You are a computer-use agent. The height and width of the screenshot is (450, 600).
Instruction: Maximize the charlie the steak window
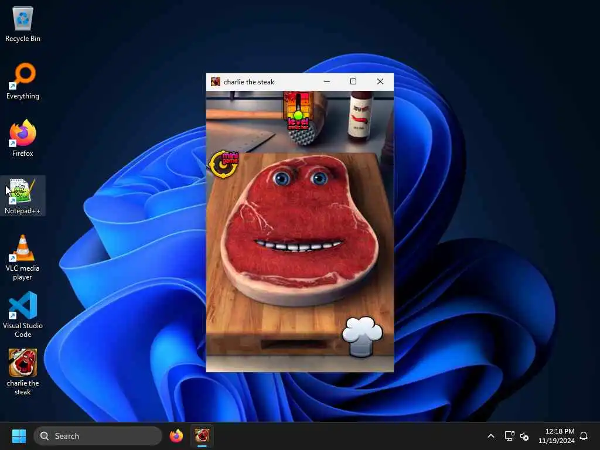[x=353, y=81]
